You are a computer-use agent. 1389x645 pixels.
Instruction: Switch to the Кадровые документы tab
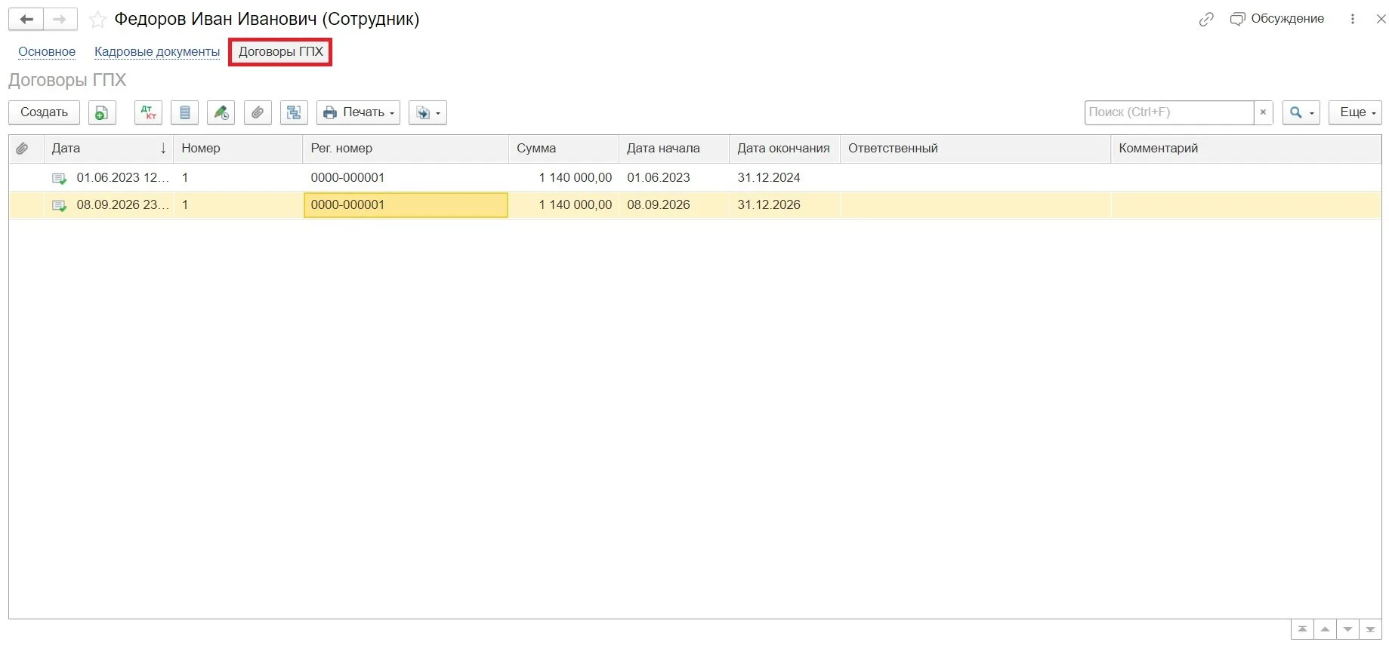point(157,51)
